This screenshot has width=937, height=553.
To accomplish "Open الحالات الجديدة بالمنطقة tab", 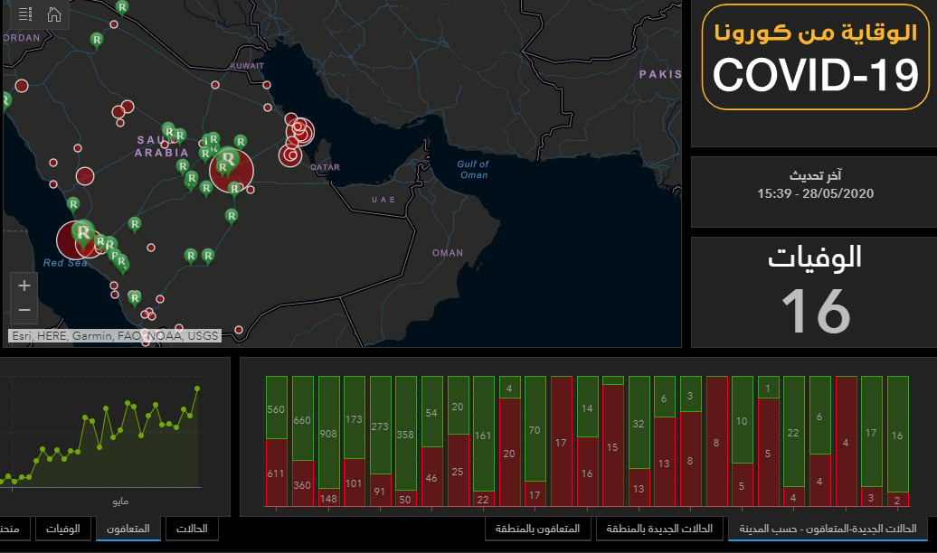I will 659,529.
